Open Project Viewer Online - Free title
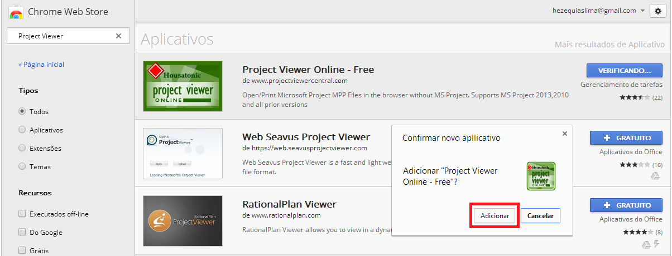 point(308,70)
